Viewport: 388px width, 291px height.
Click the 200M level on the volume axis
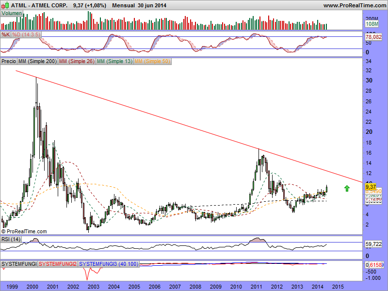[x=372, y=19]
